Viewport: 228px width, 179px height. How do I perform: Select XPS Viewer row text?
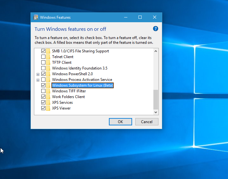pyautogui.click(x=61, y=108)
